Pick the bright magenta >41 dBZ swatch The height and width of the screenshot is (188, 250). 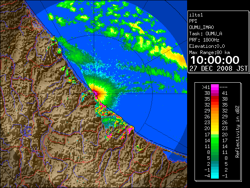click(x=215, y=87)
